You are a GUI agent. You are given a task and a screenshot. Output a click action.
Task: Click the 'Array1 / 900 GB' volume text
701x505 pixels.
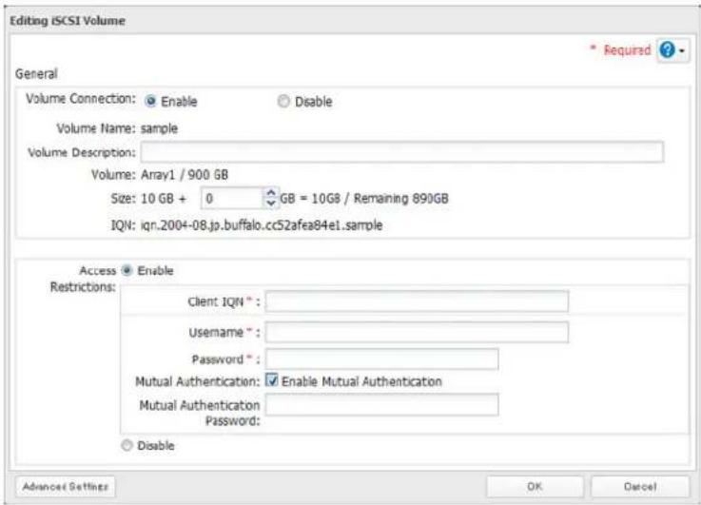click(x=185, y=175)
